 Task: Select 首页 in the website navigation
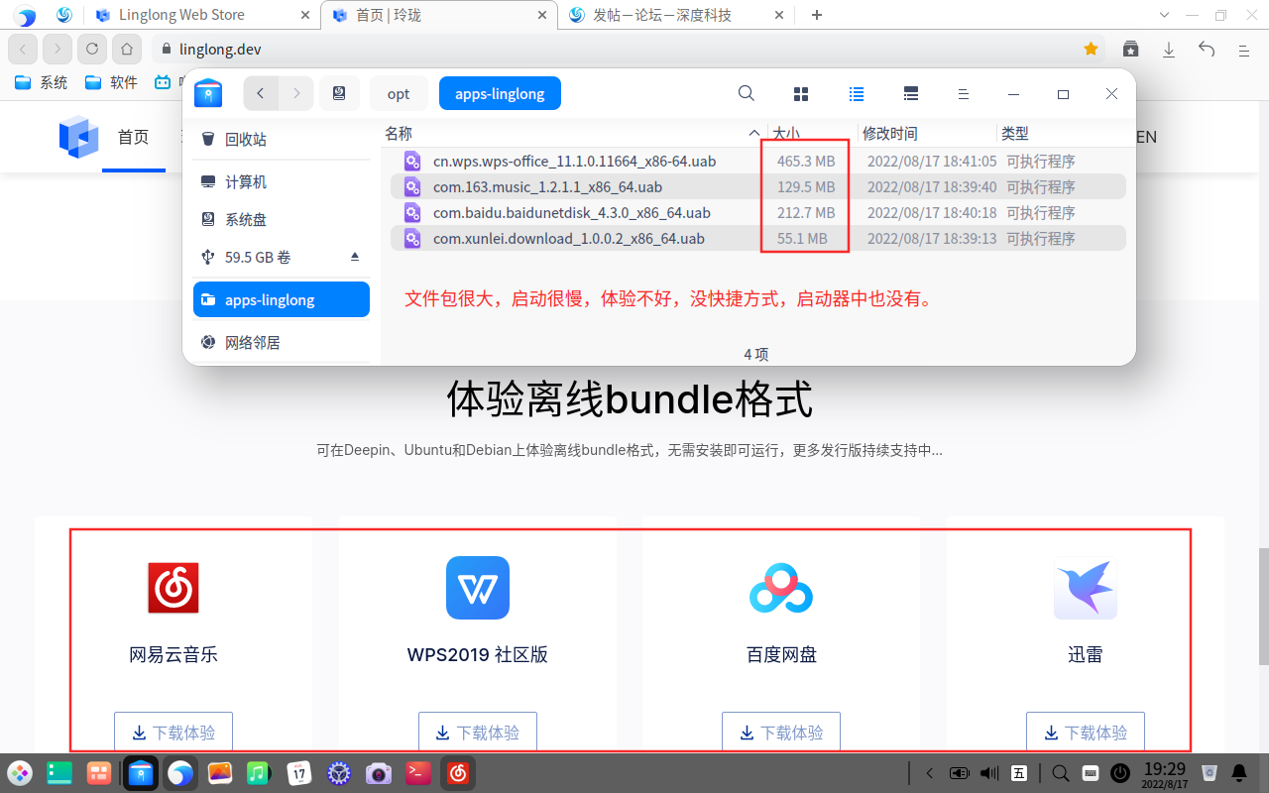[x=133, y=137]
